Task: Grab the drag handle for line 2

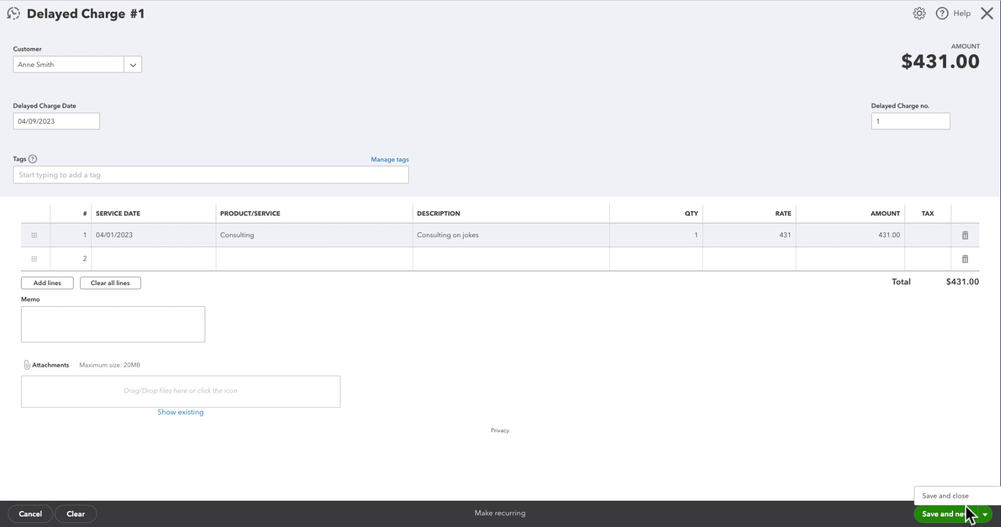Action: [x=34, y=259]
